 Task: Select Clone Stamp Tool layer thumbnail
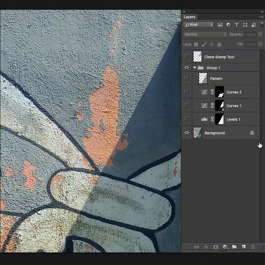click(197, 56)
